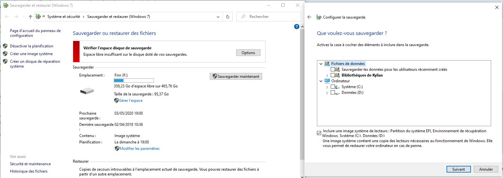Click the window title icon of Sauvegarder et restaurer
The height and width of the screenshot is (178, 503).
[x=5, y=5]
